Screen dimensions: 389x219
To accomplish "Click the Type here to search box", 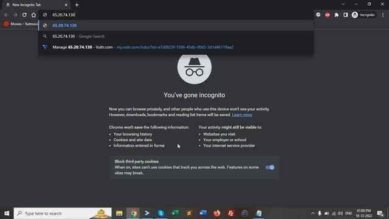I will click(x=63, y=214).
